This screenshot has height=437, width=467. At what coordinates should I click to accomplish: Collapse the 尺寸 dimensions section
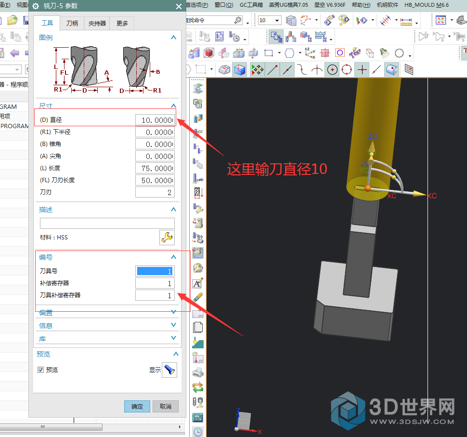point(174,106)
